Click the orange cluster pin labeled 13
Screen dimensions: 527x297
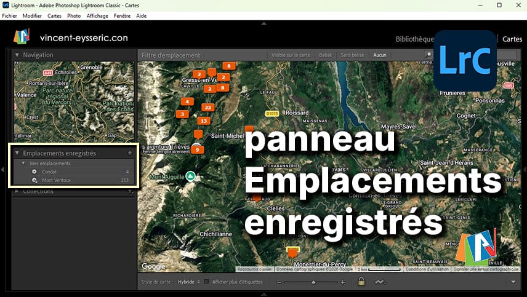pyautogui.click(x=203, y=121)
